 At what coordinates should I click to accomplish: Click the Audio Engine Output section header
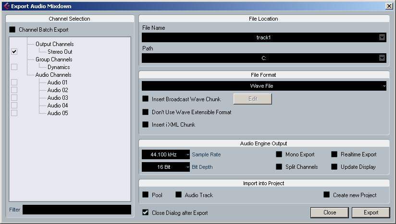click(x=264, y=143)
